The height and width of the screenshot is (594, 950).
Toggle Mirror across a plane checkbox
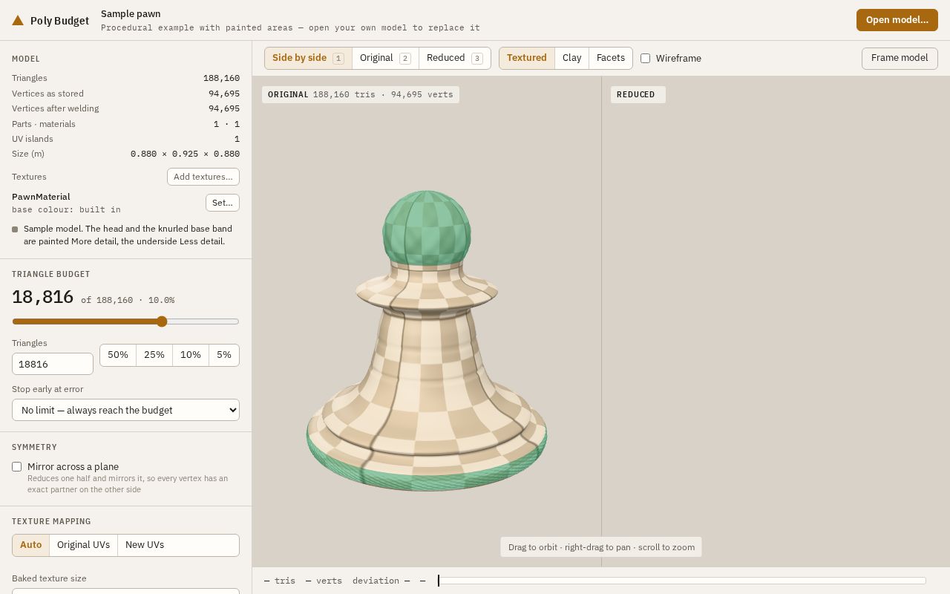coord(16,466)
